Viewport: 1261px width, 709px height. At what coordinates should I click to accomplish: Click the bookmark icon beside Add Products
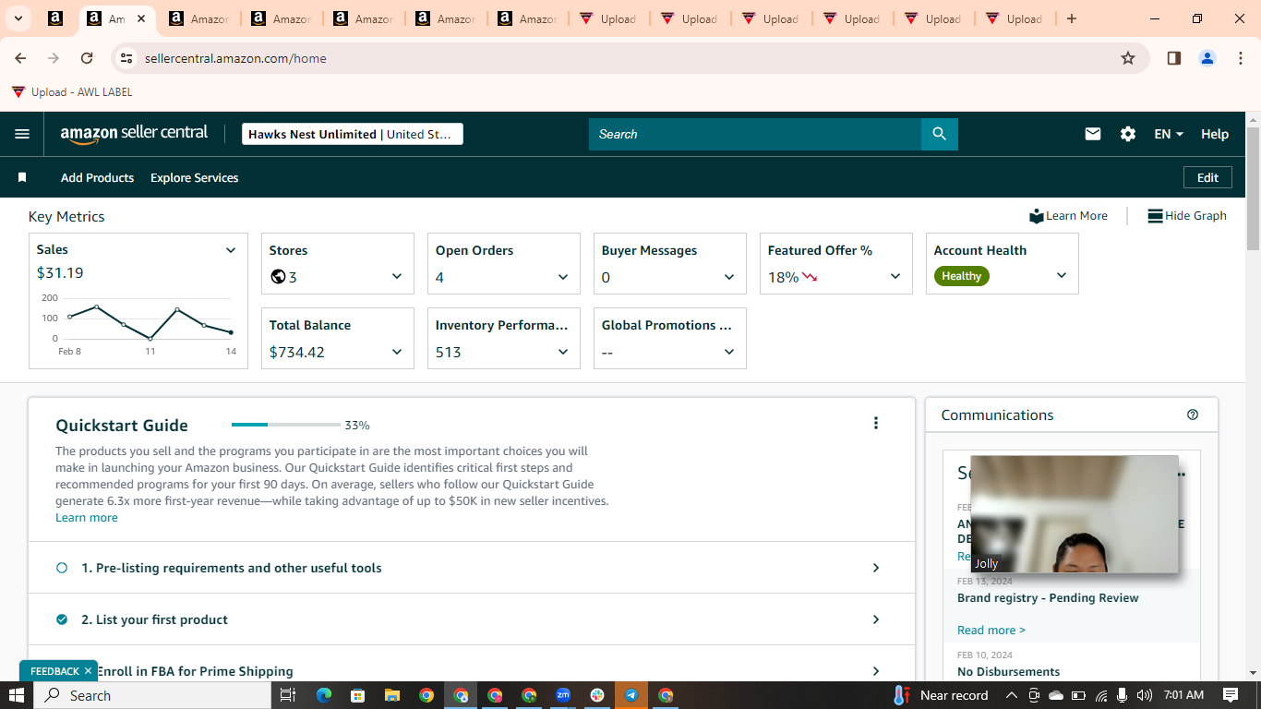coord(22,177)
